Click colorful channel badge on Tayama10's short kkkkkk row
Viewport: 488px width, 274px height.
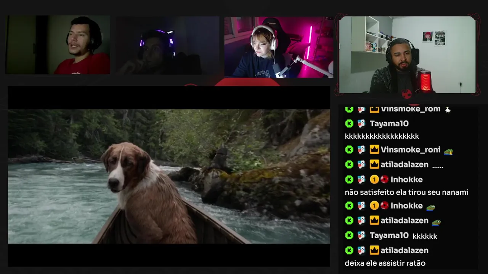pos(361,235)
